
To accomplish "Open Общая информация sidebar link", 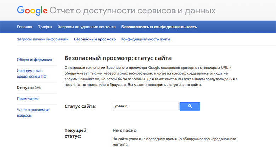I will [x=35, y=60].
